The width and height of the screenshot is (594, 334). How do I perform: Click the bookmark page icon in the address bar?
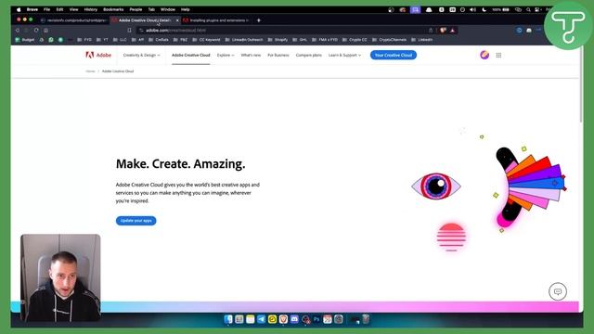[129, 31]
